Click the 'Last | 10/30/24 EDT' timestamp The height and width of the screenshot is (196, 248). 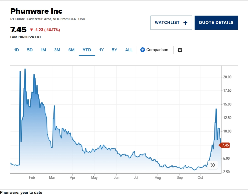25,37
